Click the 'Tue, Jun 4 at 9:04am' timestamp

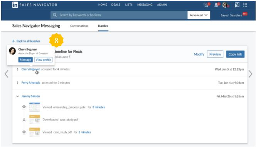(231, 83)
